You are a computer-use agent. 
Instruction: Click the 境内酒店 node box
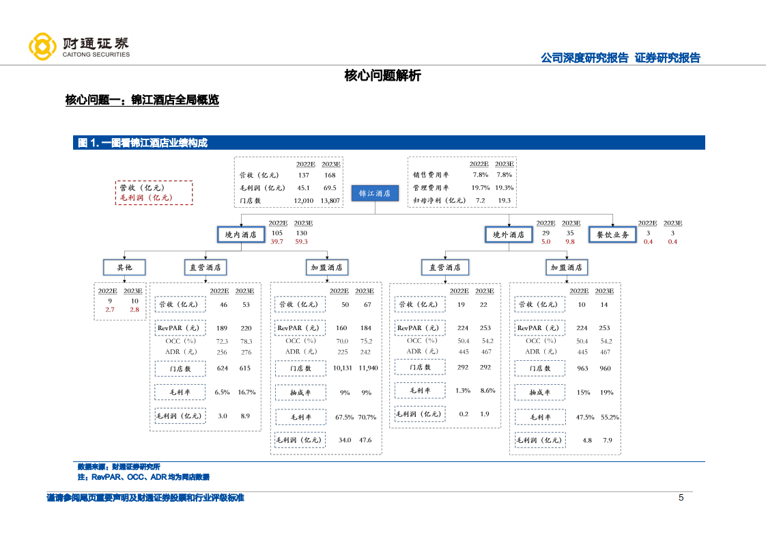(x=241, y=234)
